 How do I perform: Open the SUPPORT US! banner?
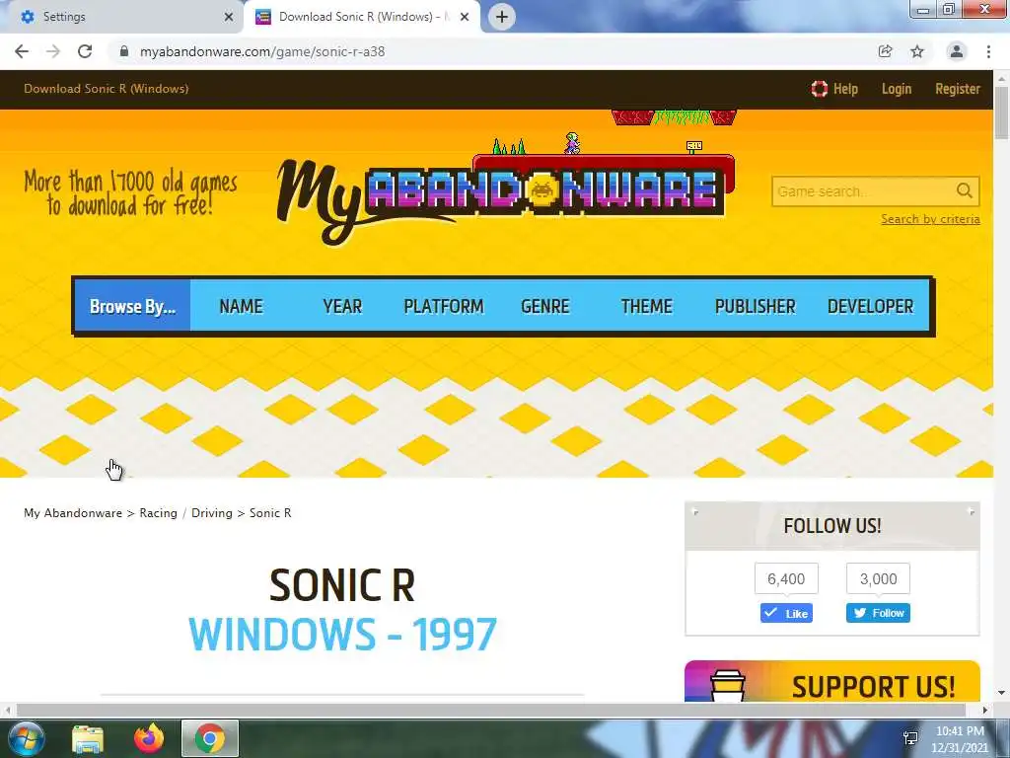pos(832,681)
